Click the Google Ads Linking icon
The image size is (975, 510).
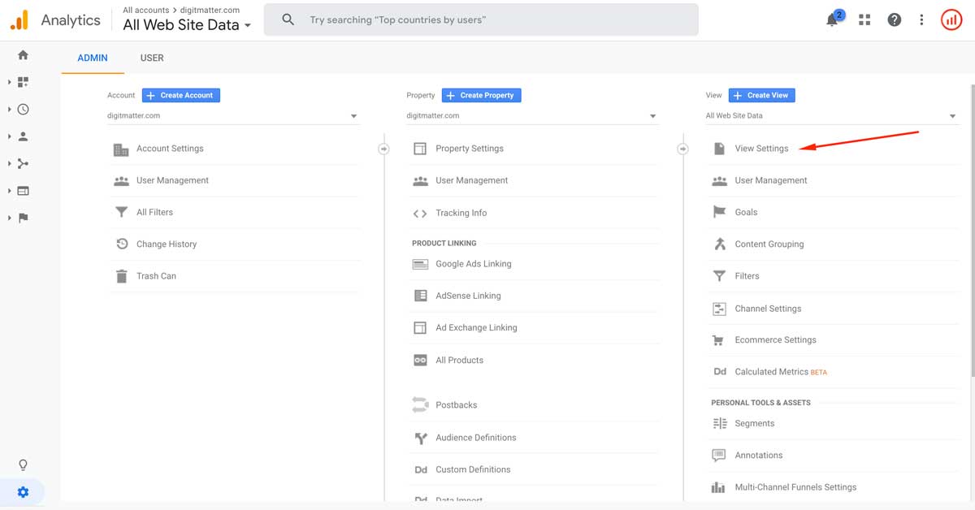coord(420,264)
